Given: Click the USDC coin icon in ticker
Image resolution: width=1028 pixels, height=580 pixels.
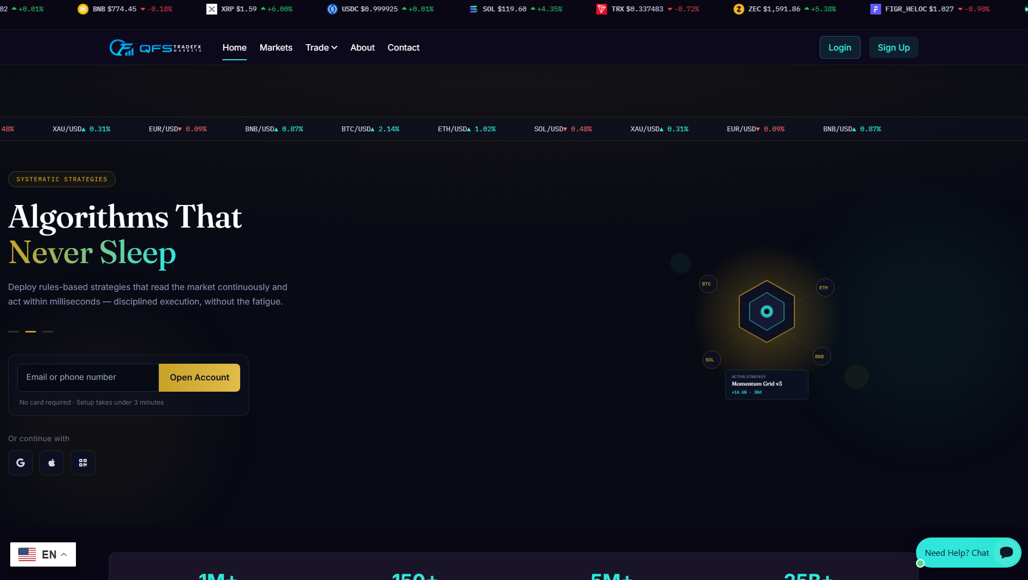Looking at the screenshot, I should click(x=332, y=9).
